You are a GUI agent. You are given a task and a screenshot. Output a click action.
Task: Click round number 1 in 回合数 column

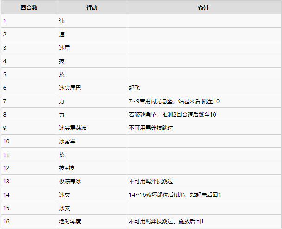5,21
